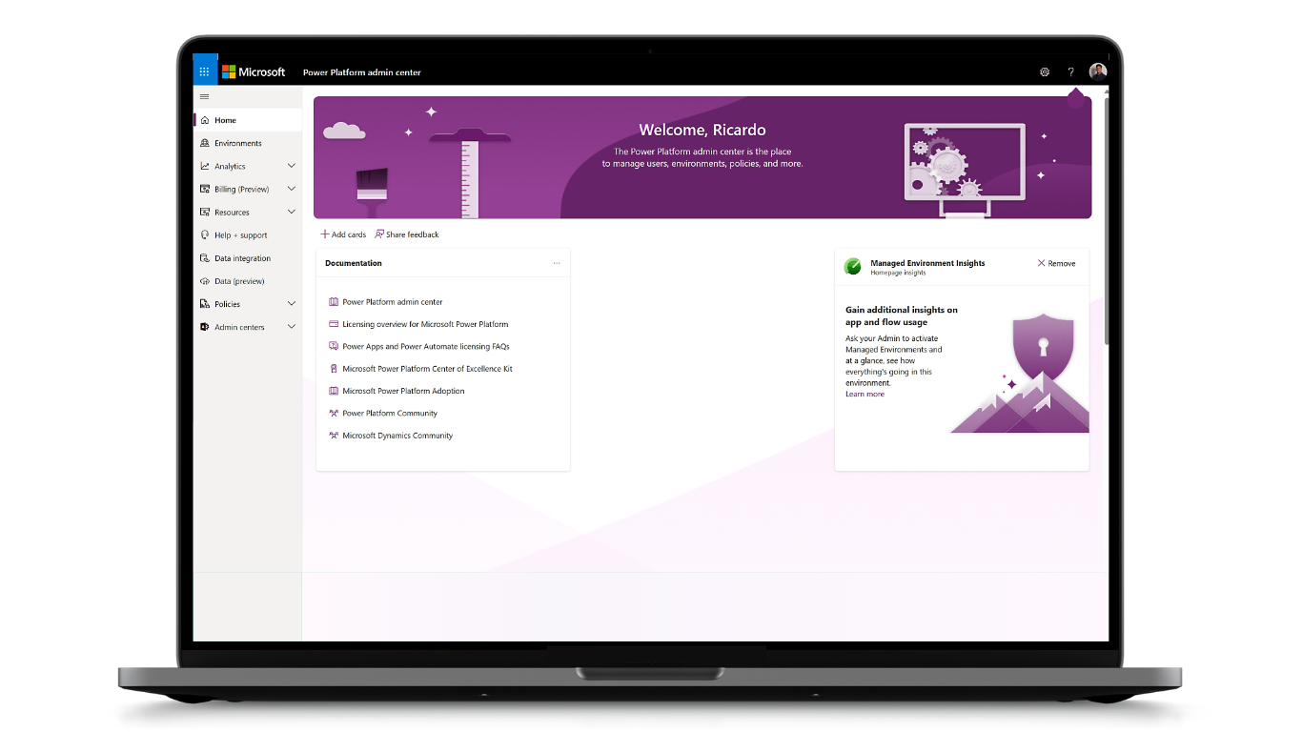Expand the Billing (Preview) chevron
Screen dimensions: 1302x732
pyautogui.click(x=292, y=189)
